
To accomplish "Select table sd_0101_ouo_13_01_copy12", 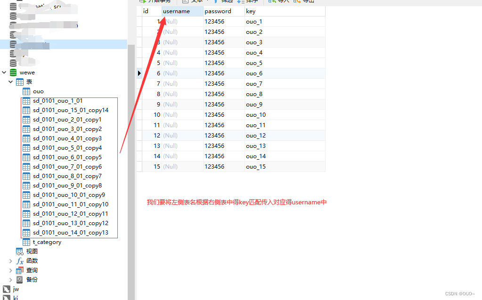I will coord(71,223).
